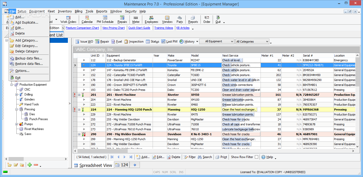Click red minus collapse-all icon below tree
The width and height of the screenshot is (363, 177).
pyautogui.click(x=36, y=165)
